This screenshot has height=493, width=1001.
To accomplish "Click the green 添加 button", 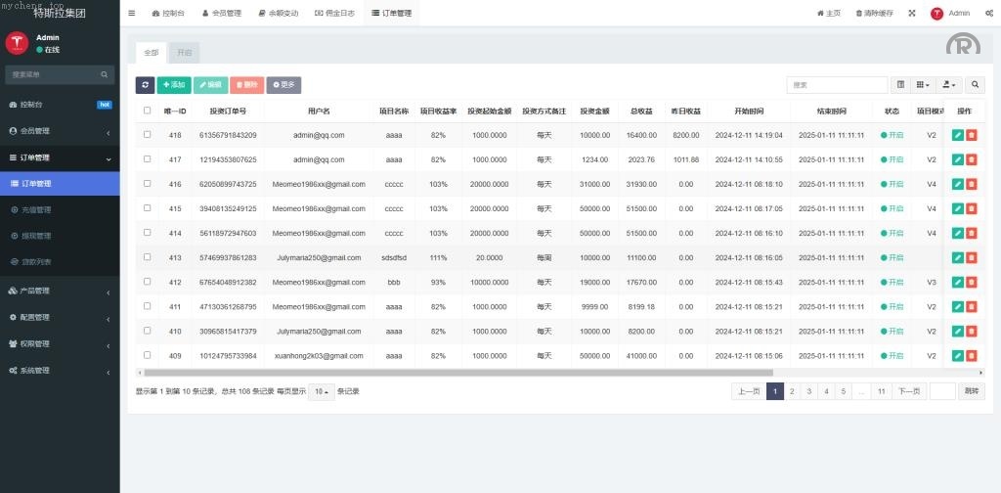I will pyautogui.click(x=174, y=85).
